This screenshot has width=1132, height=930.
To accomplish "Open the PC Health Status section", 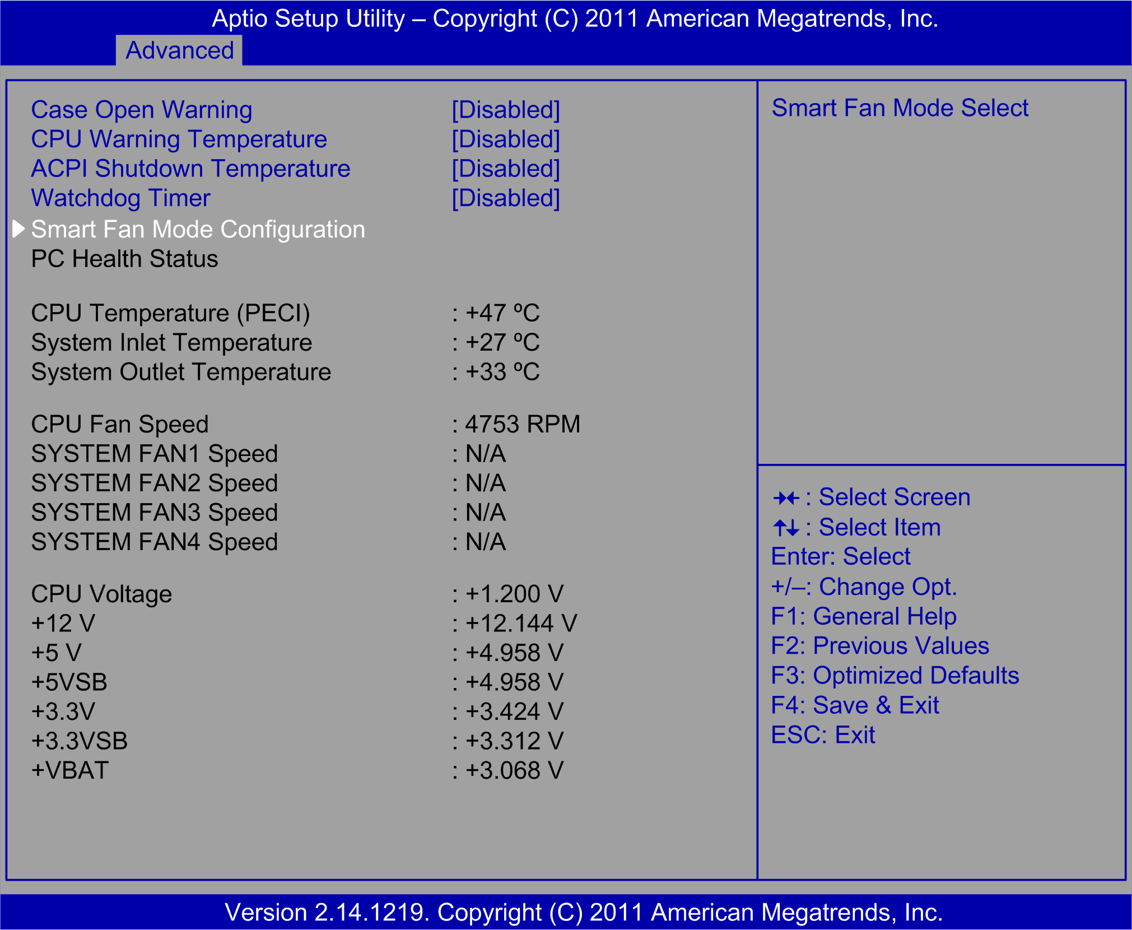I will [x=124, y=258].
